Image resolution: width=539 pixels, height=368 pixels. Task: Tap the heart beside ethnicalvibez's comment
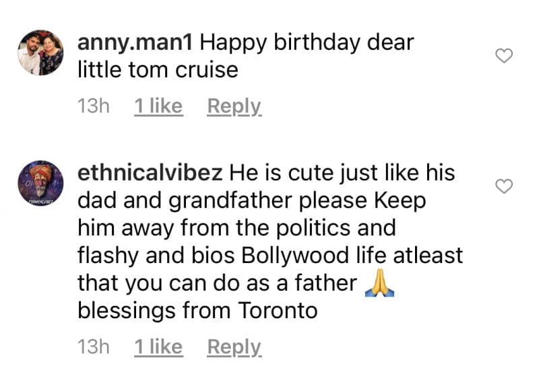pos(504,186)
